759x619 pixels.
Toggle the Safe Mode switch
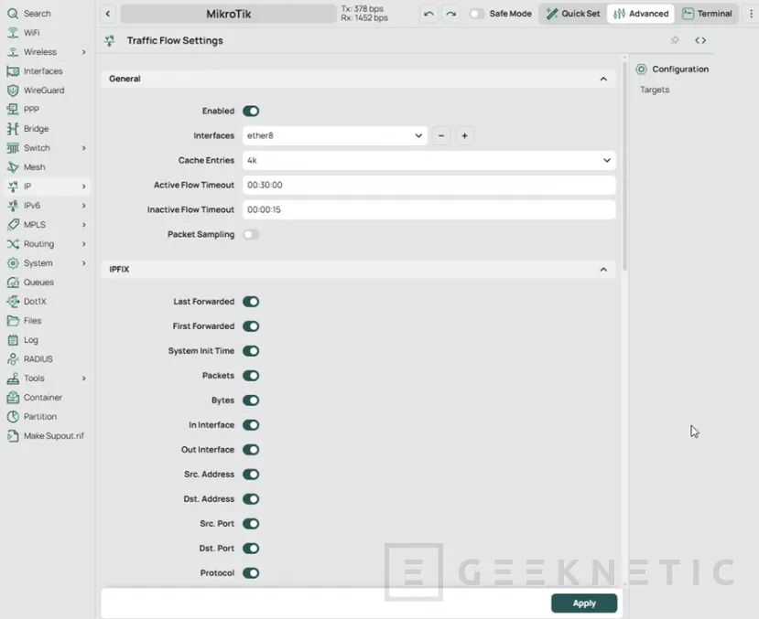[477, 14]
